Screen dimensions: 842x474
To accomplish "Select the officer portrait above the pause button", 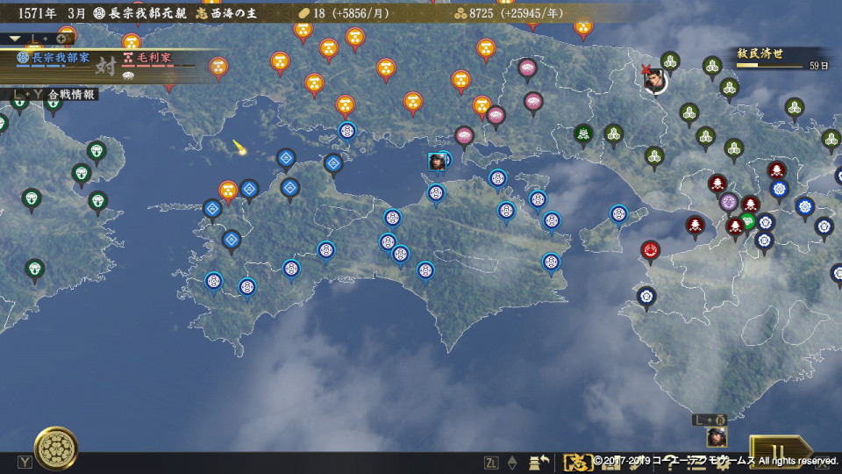I will point(717,437).
